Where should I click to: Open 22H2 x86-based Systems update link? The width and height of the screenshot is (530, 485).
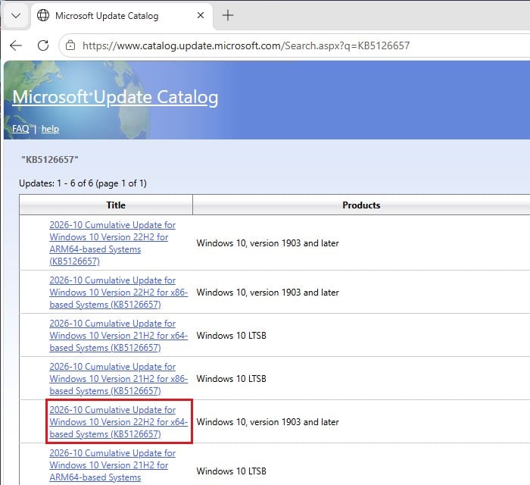click(118, 293)
